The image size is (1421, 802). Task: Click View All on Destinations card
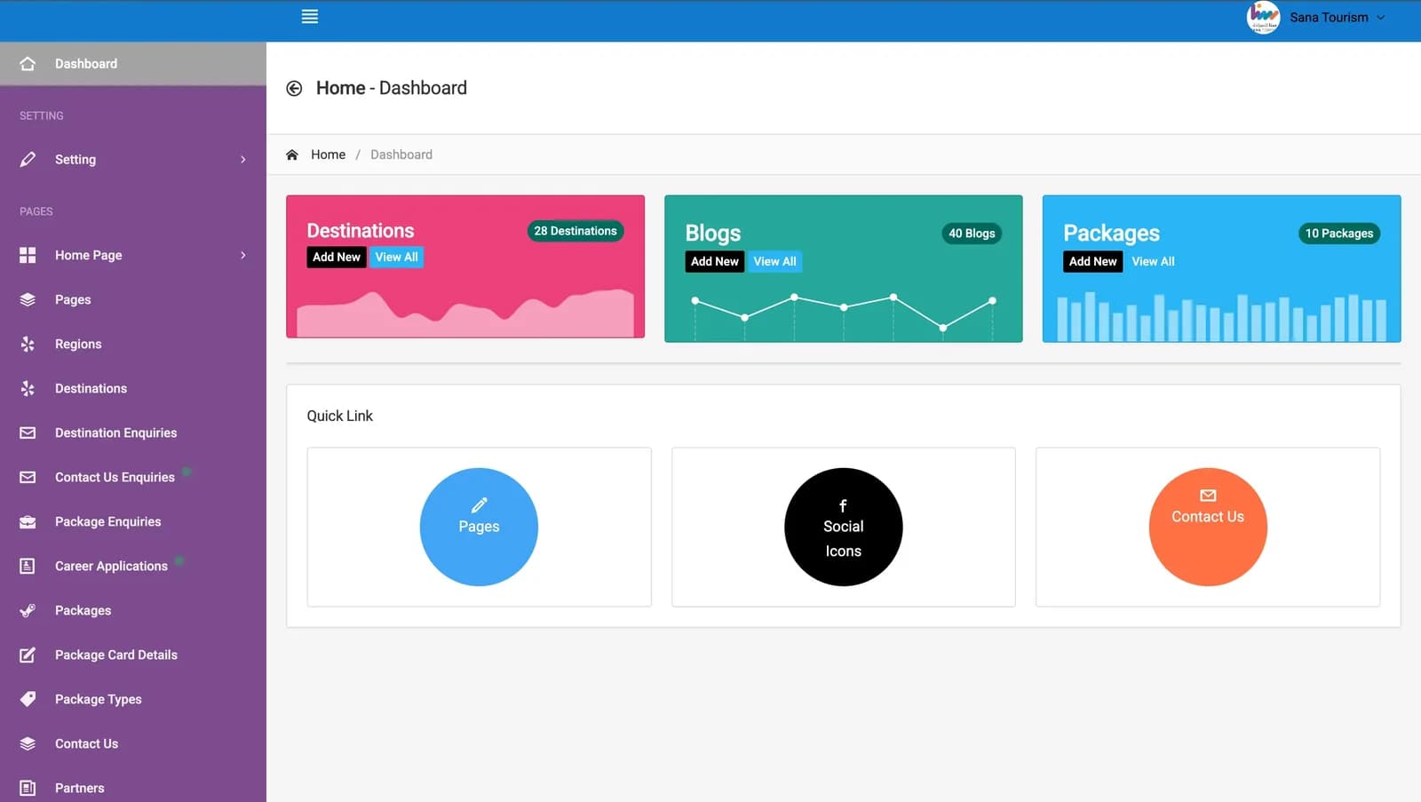pyautogui.click(x=396, y=257)
